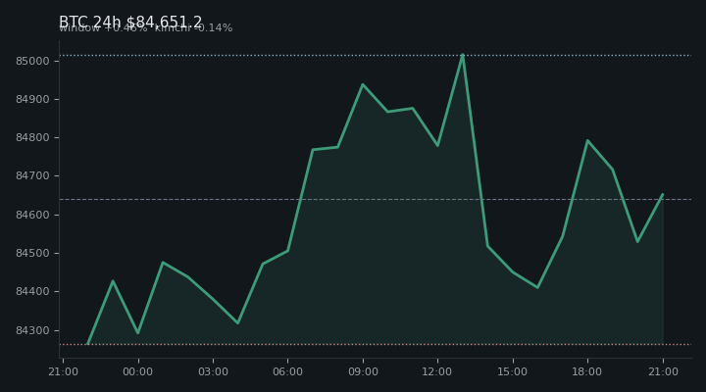The image size is (706, 392).
Task: Select the 84400 y-axis label
Action: (x=32, y=292)
